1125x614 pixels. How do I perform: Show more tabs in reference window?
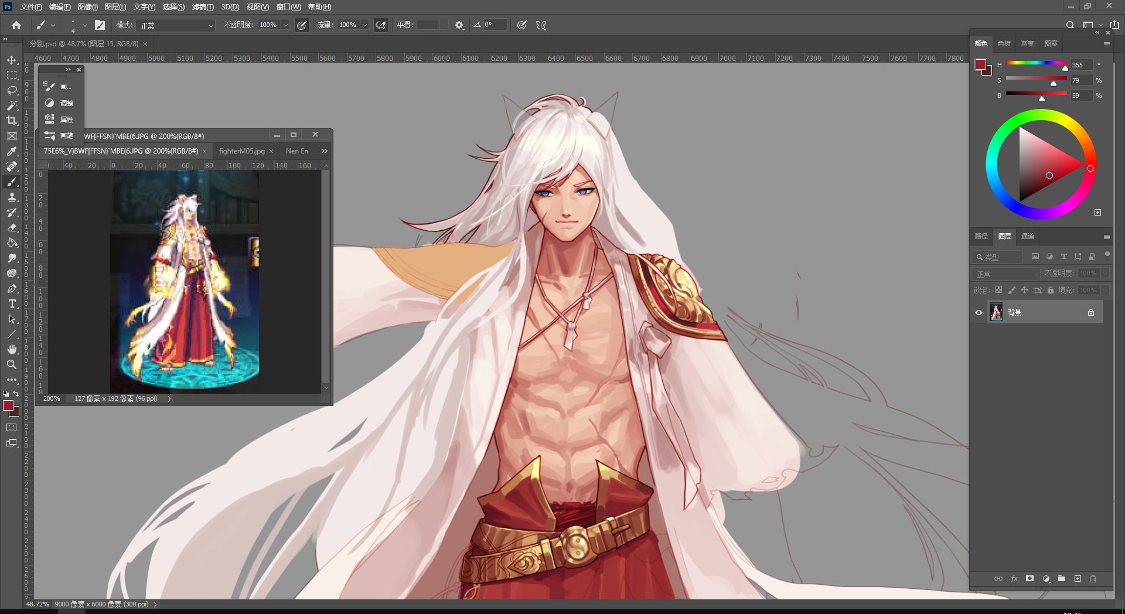coord(324,151)
